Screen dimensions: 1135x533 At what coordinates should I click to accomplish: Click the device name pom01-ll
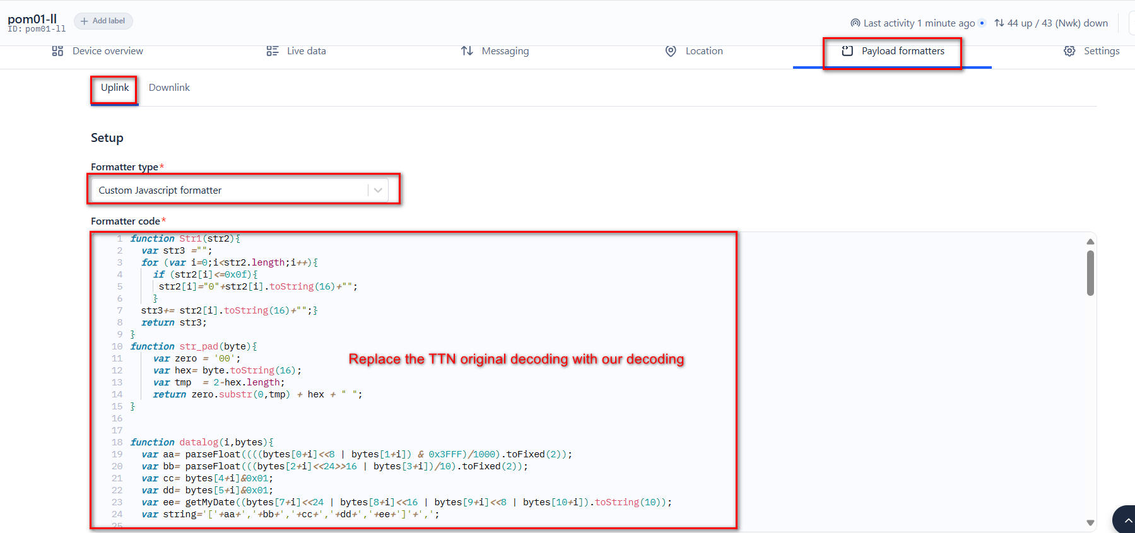[x=32, y=19]
